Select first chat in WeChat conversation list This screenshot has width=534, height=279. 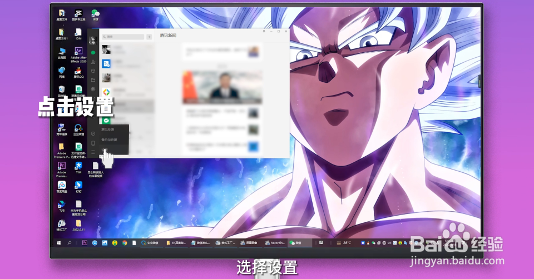pyautogui.click(x=127, y=49)
